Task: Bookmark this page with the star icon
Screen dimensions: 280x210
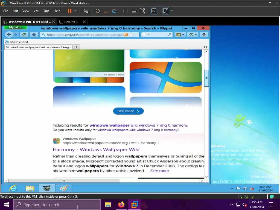Action: pos(131,35)
